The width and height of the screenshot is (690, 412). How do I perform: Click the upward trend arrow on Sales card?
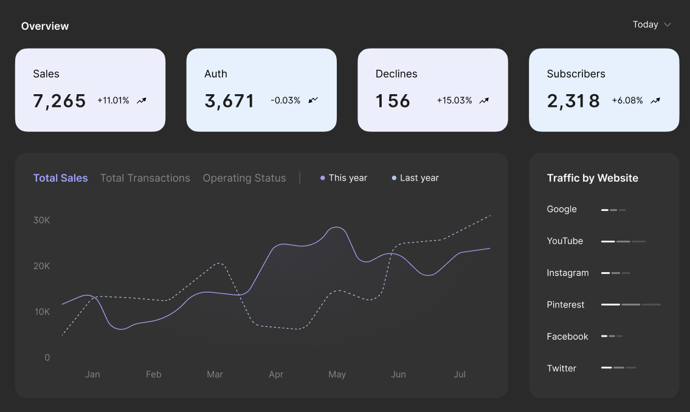tap(142, 101)
